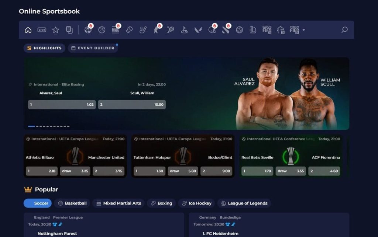The image size is (378, 237).
Task: Bet on Scull at 10.00
Action: point(132,105)
